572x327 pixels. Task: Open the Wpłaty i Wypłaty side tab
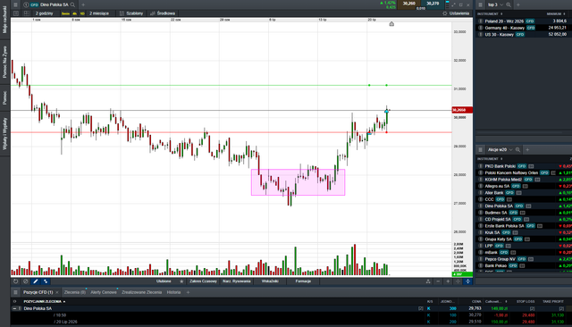tap(4, 134)
